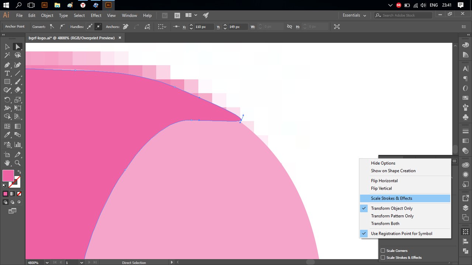Select the Line Segment tool
Screen dimensions: 472x265
[x=17, y=73]
